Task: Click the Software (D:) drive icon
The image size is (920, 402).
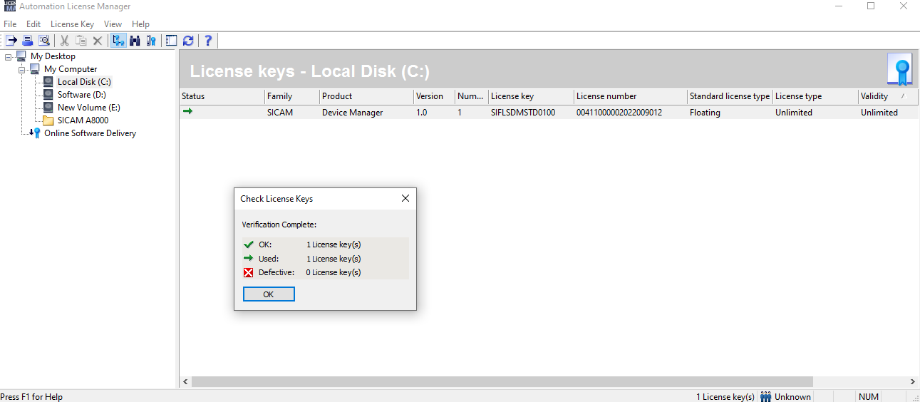Action: (48, 95)
